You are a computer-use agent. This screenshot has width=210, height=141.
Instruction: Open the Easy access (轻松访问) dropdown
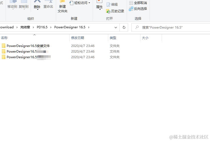tap(80, 3)
